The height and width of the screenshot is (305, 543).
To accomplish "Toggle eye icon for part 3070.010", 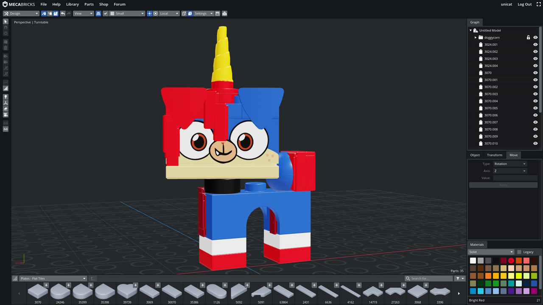I will (535, 144).
